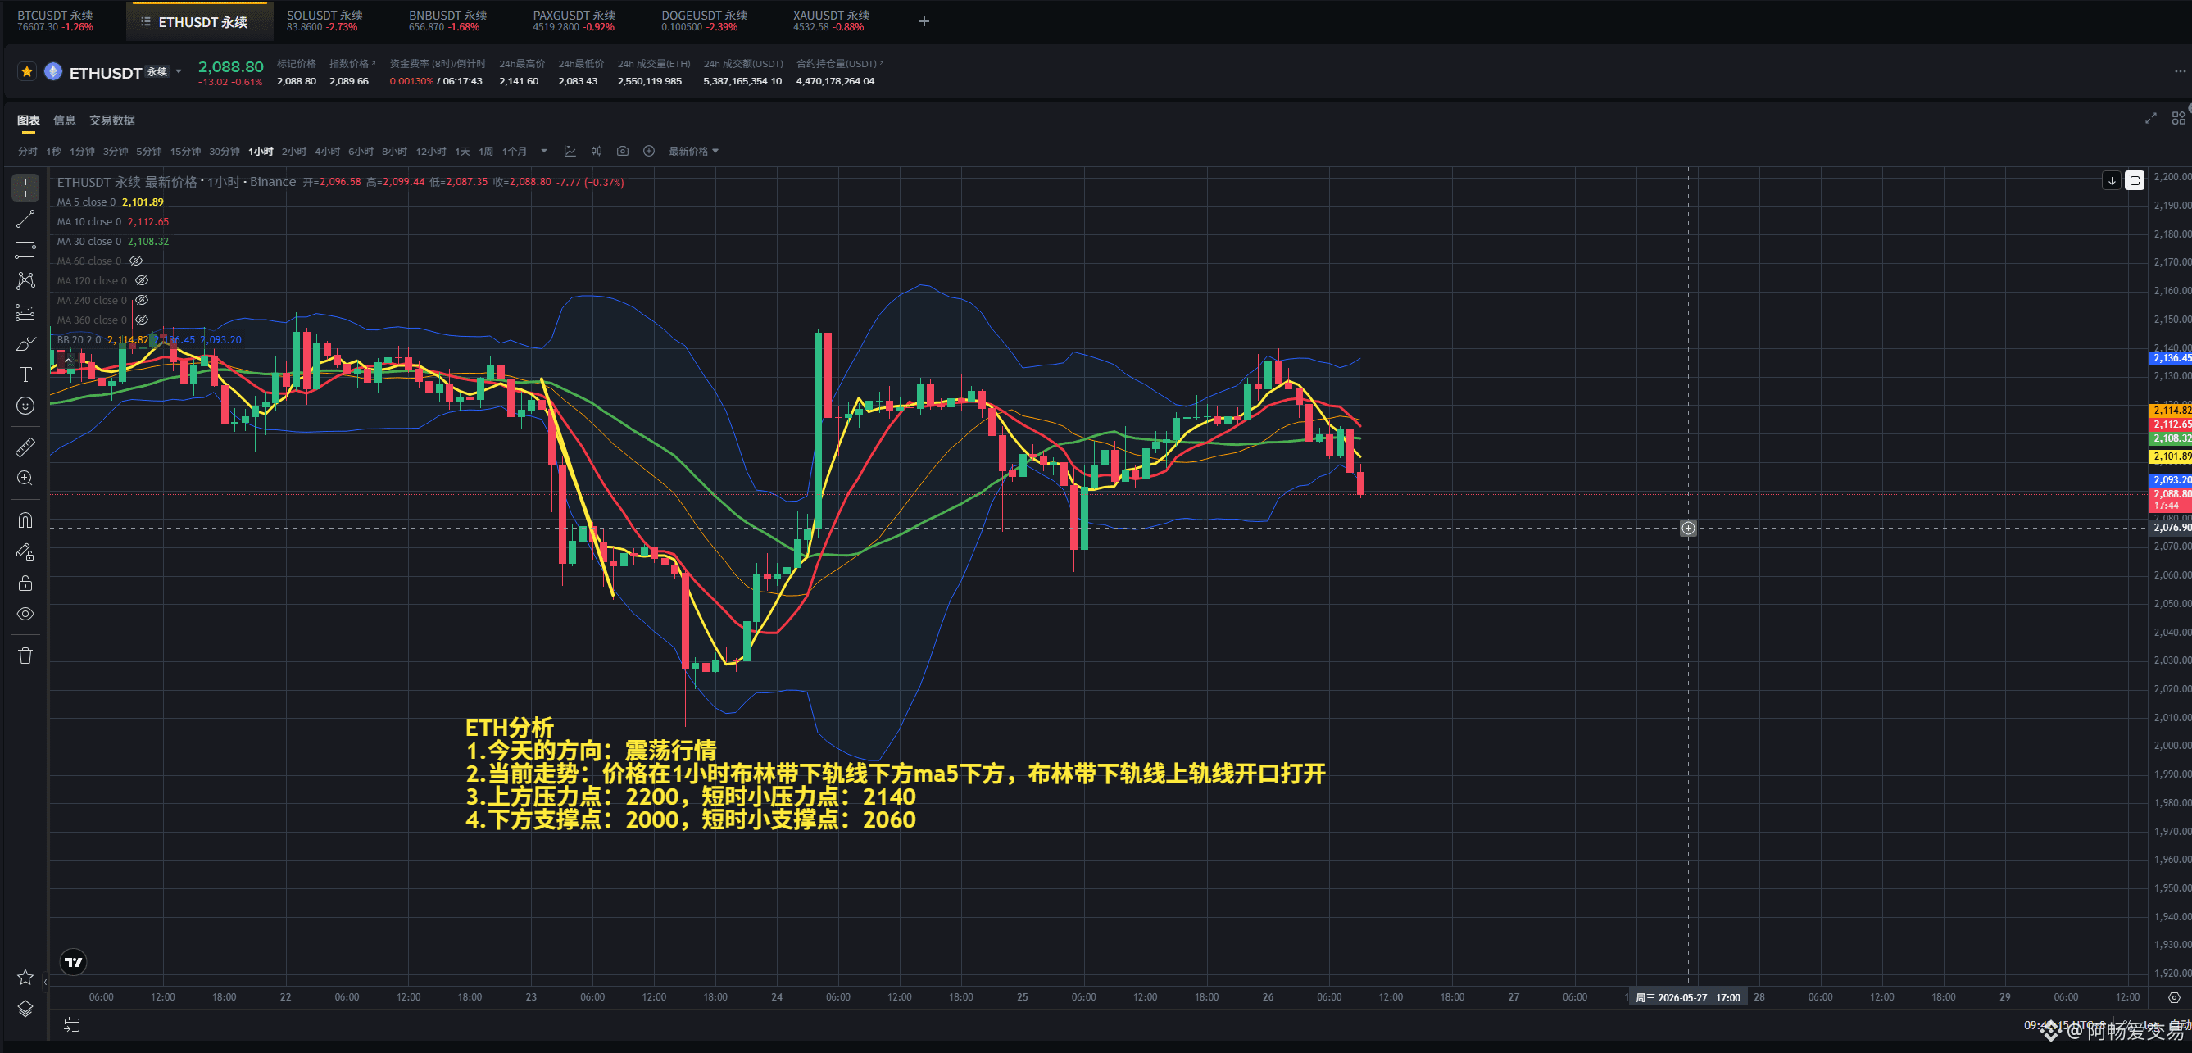Click the MA 30 close indicator label

[89, 242]
